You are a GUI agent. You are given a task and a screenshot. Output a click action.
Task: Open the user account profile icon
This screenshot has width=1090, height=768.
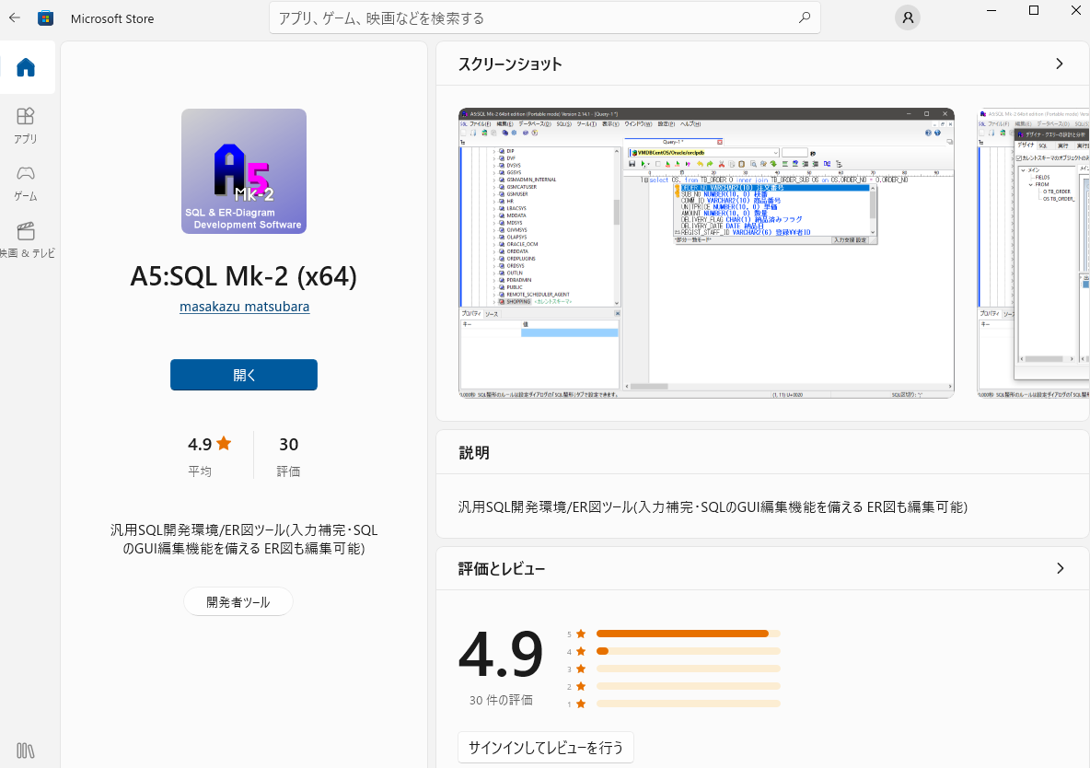907,18
